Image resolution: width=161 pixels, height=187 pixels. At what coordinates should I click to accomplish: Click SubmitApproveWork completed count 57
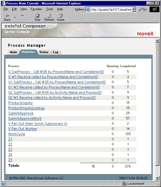pos(128,119)
